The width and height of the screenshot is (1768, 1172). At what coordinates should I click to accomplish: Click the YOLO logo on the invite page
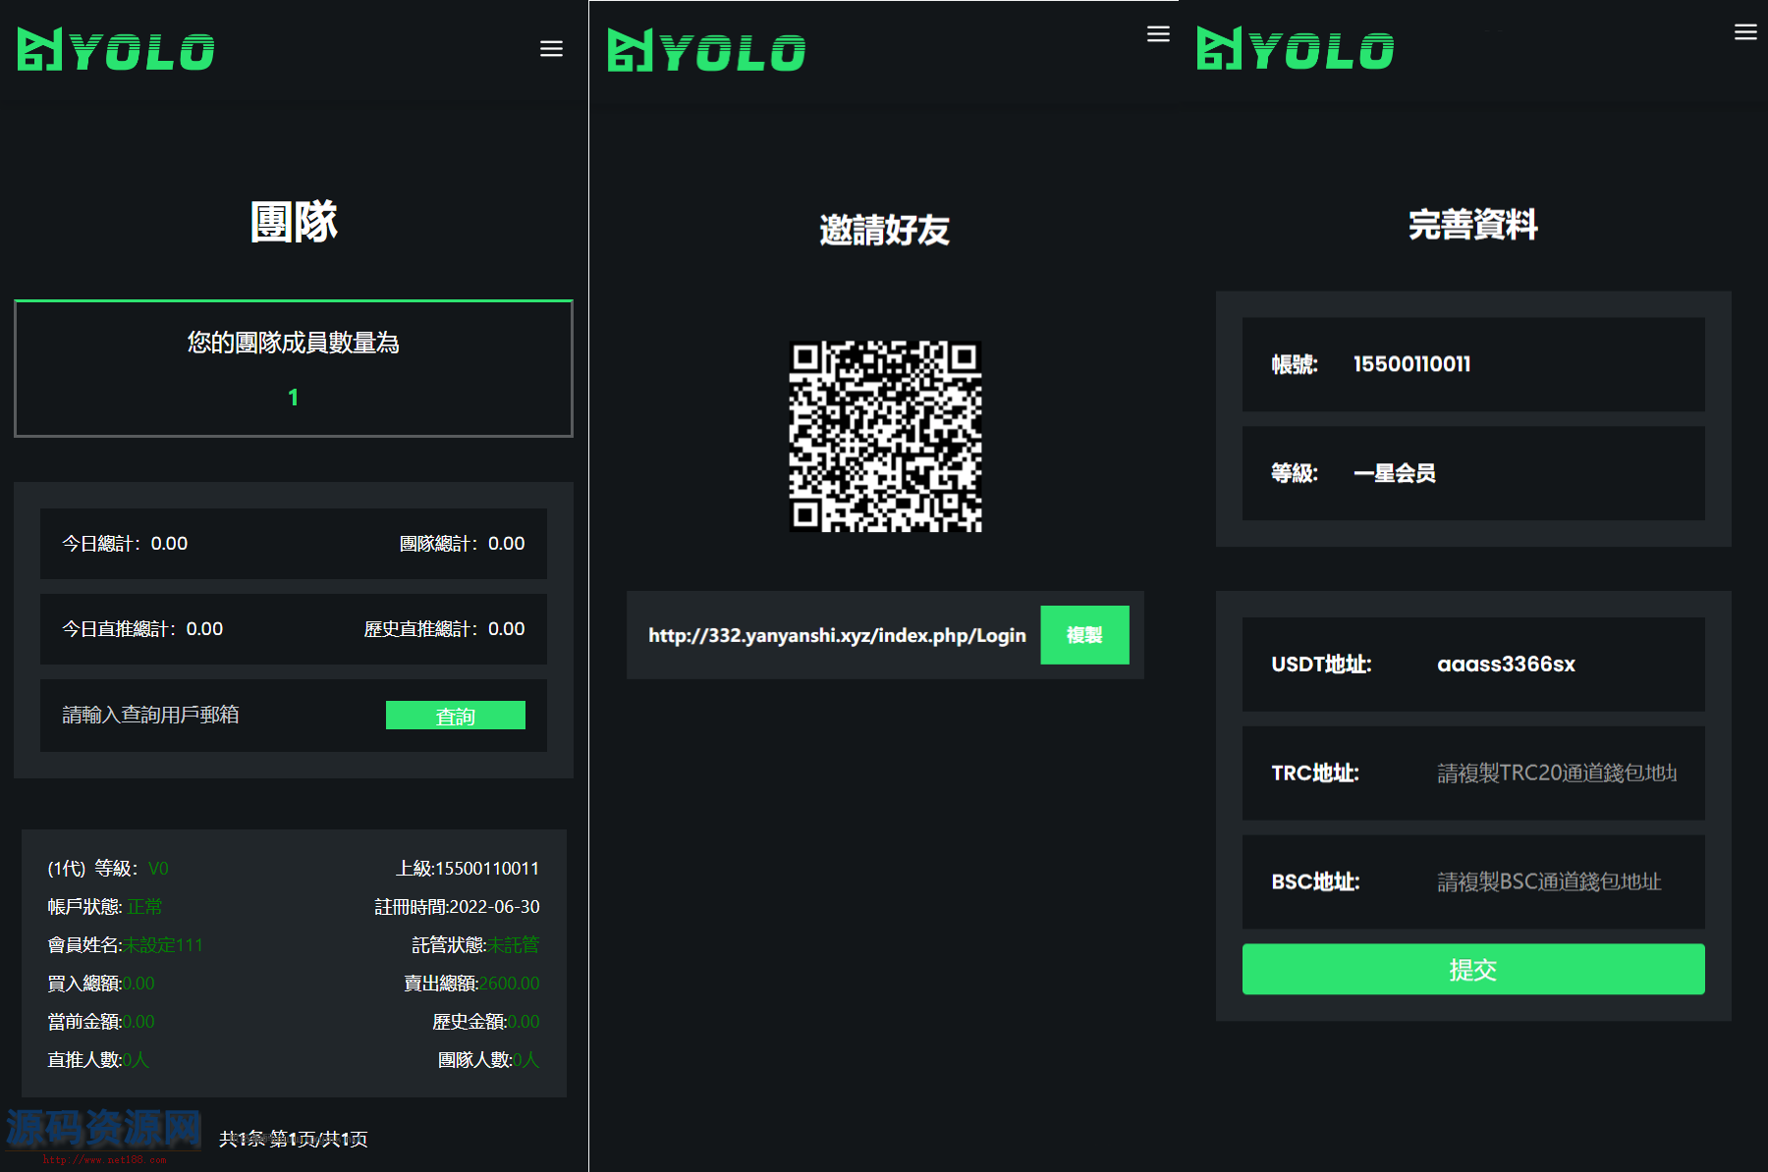705,50
